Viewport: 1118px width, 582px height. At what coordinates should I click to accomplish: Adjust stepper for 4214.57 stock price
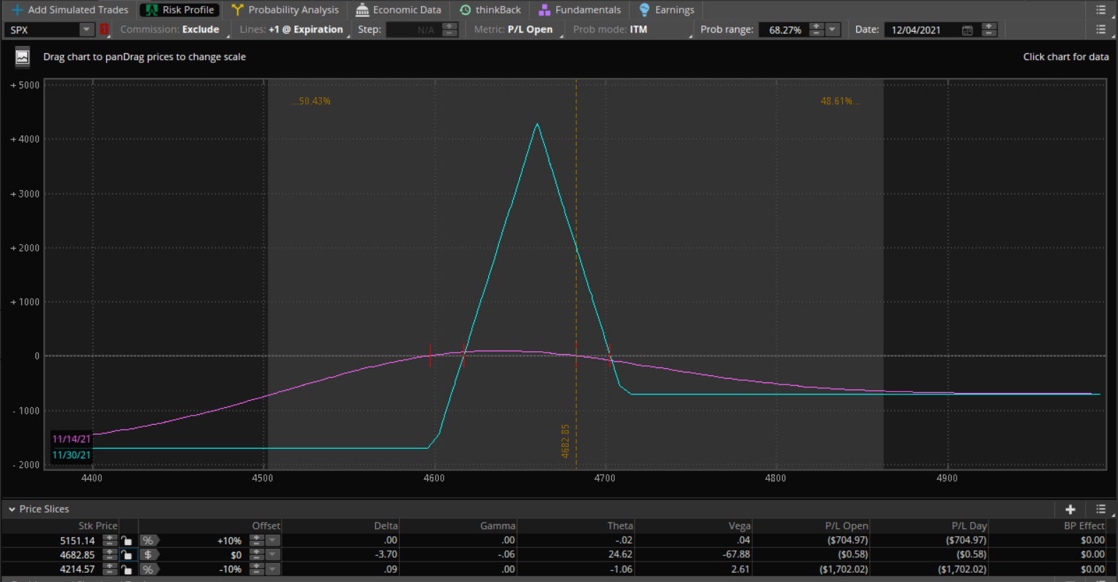(x=110, y=569)
